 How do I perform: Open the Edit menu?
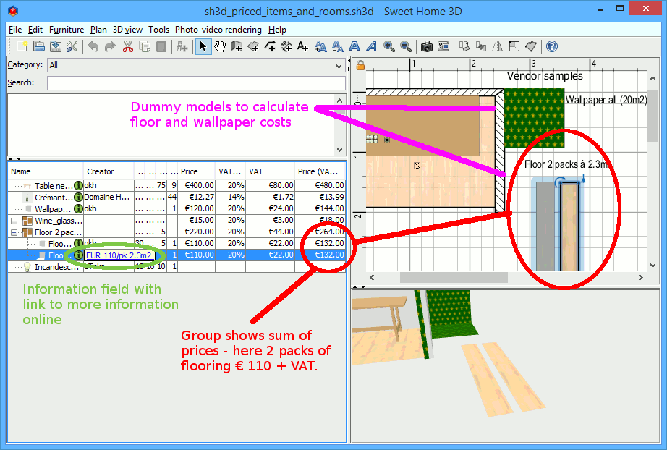point(35,30)
